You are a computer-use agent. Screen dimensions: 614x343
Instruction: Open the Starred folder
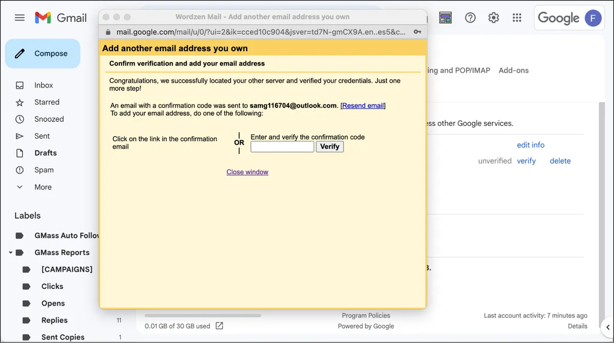click(47, 102)
